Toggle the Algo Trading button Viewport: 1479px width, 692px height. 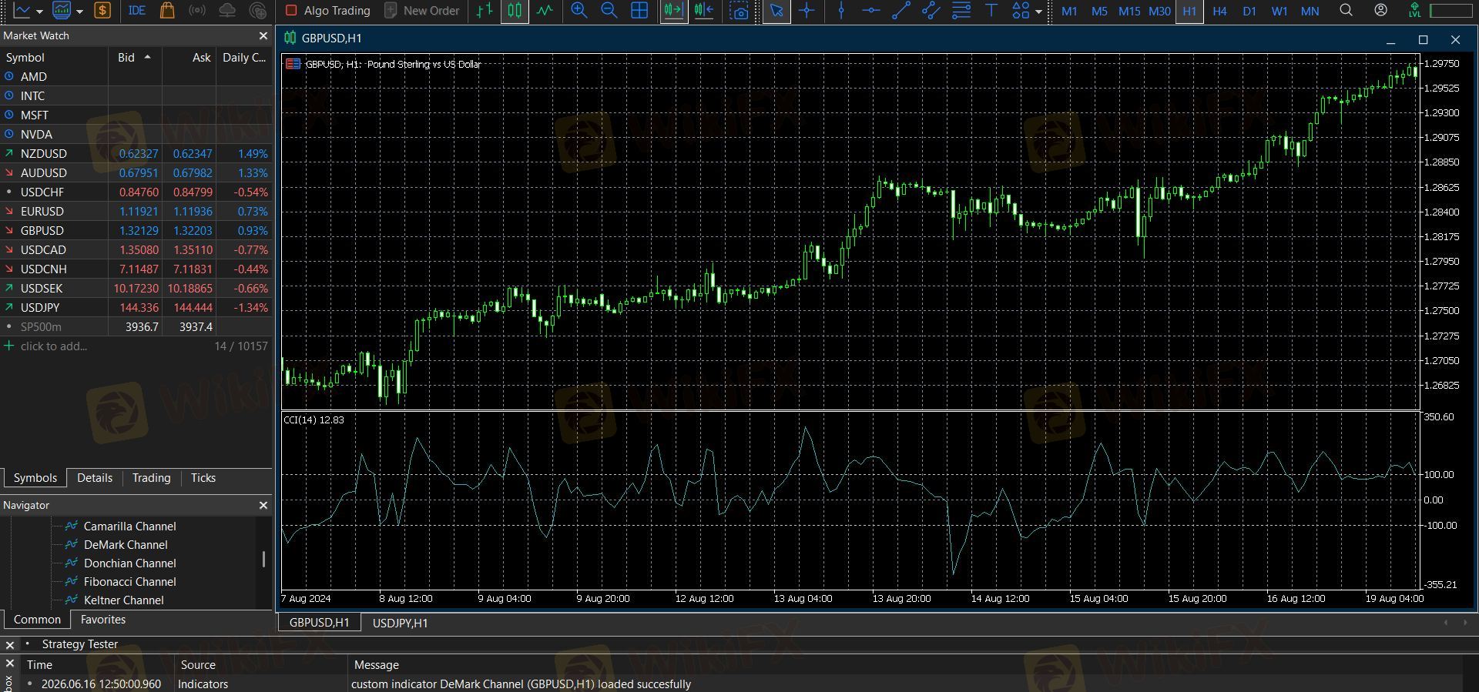(x=327, y=11)
